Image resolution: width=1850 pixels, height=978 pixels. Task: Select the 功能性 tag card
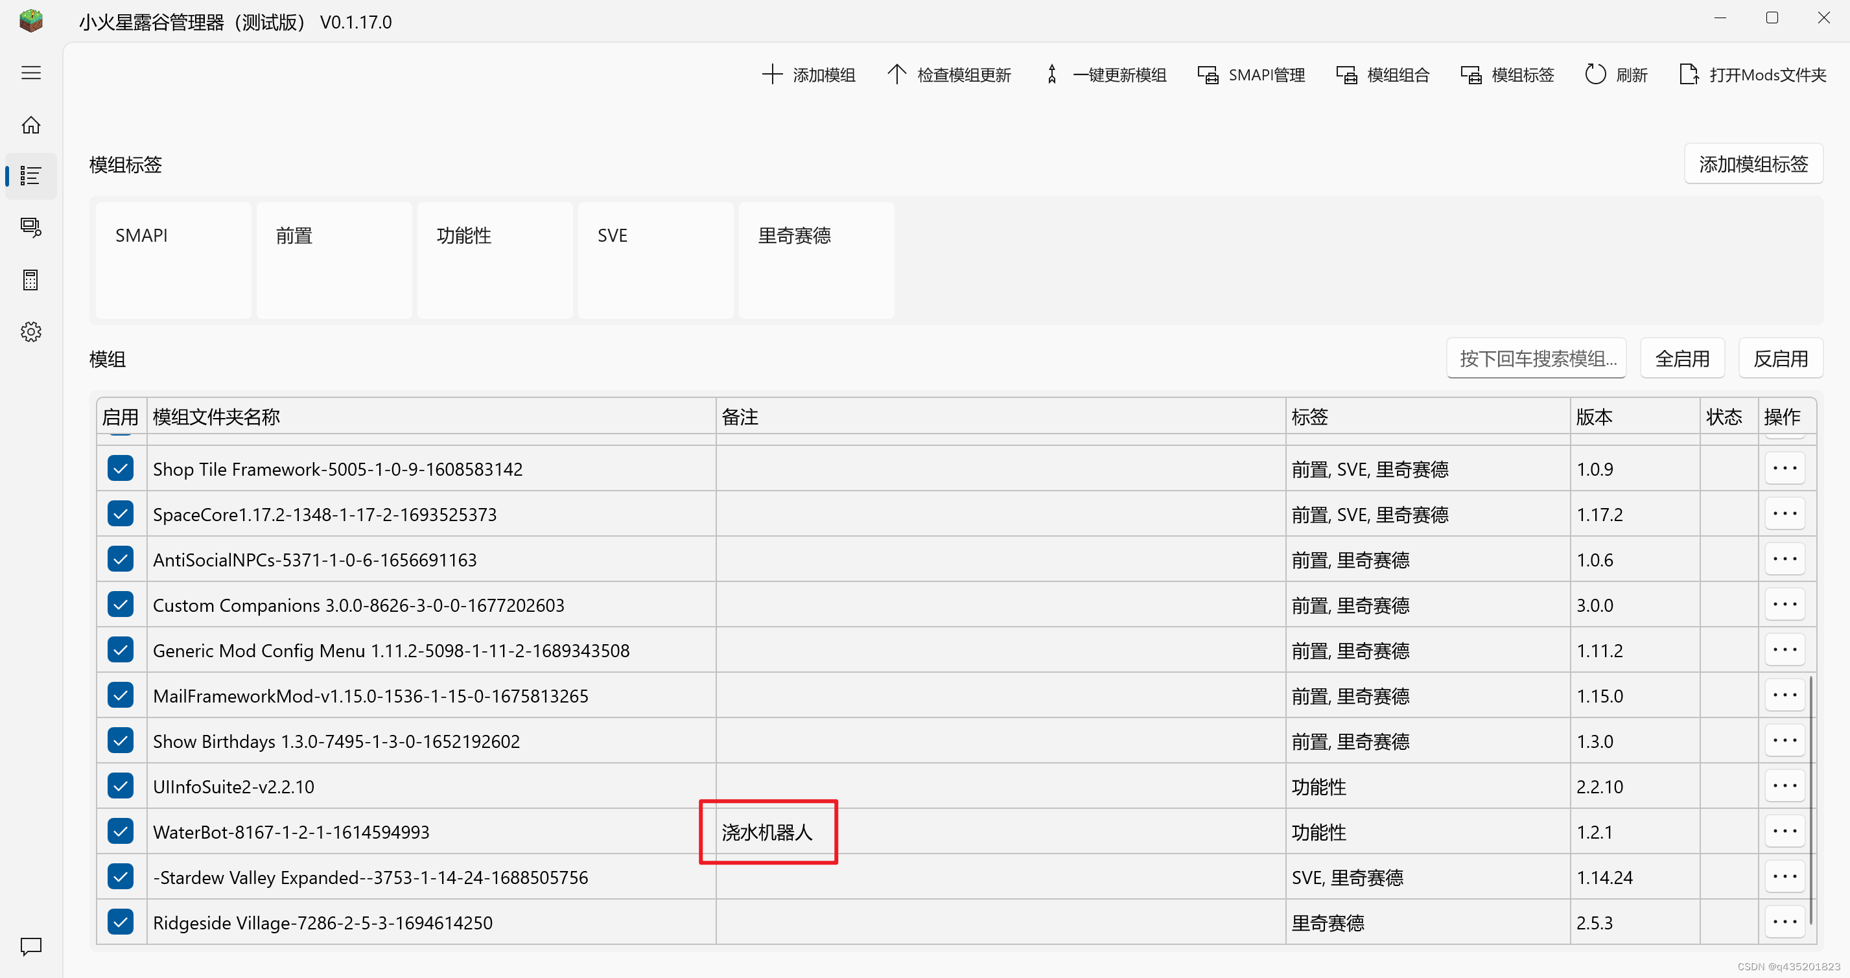(x=495, y=260)
